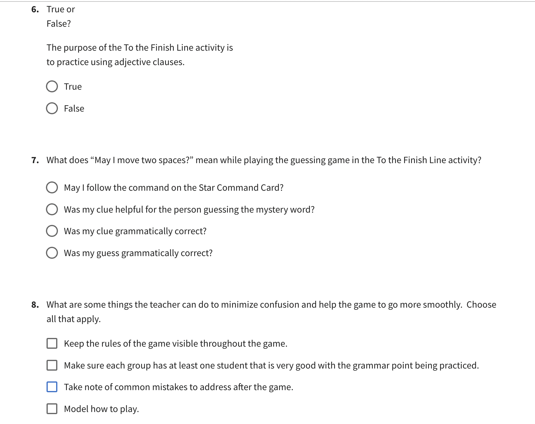This screenshot has height=424, width=535.
Task: Click the statement about To the Finish Line purpose
Action: (x=140, y=55)
